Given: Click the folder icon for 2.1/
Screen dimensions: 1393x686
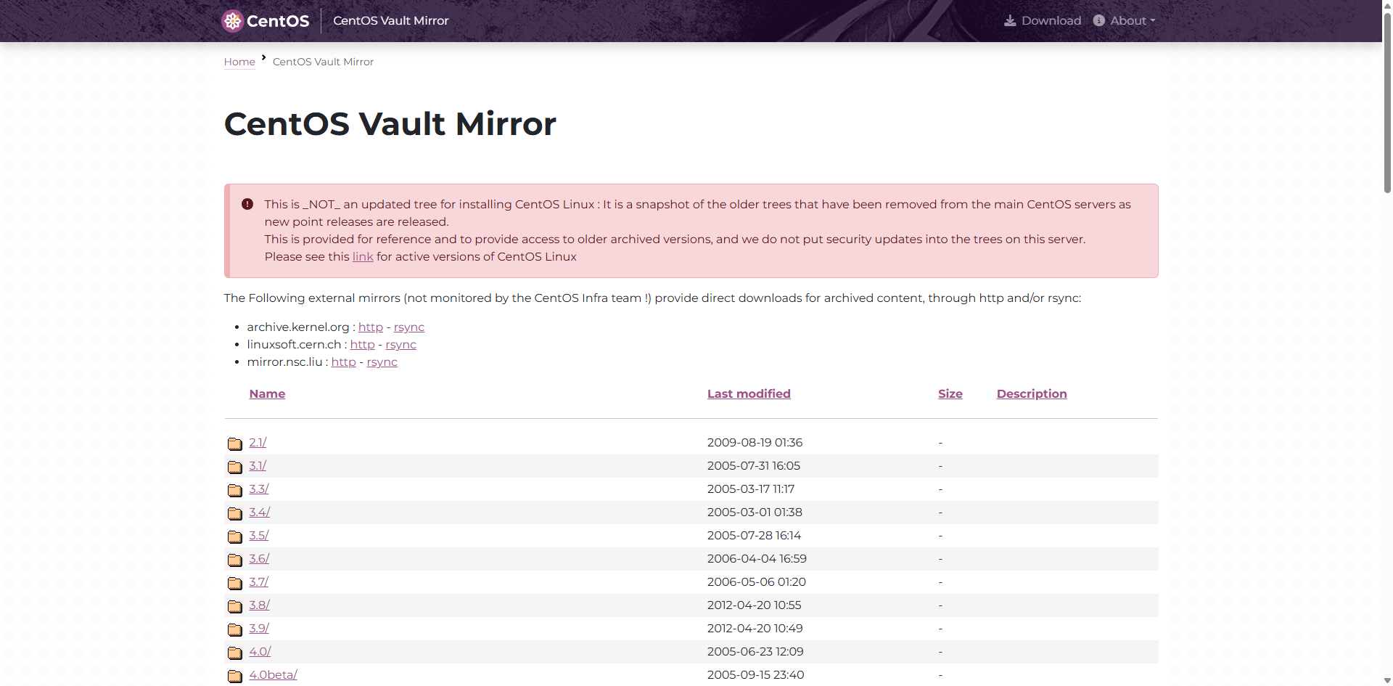Looking at the screenshot, I should coord(235,444).
